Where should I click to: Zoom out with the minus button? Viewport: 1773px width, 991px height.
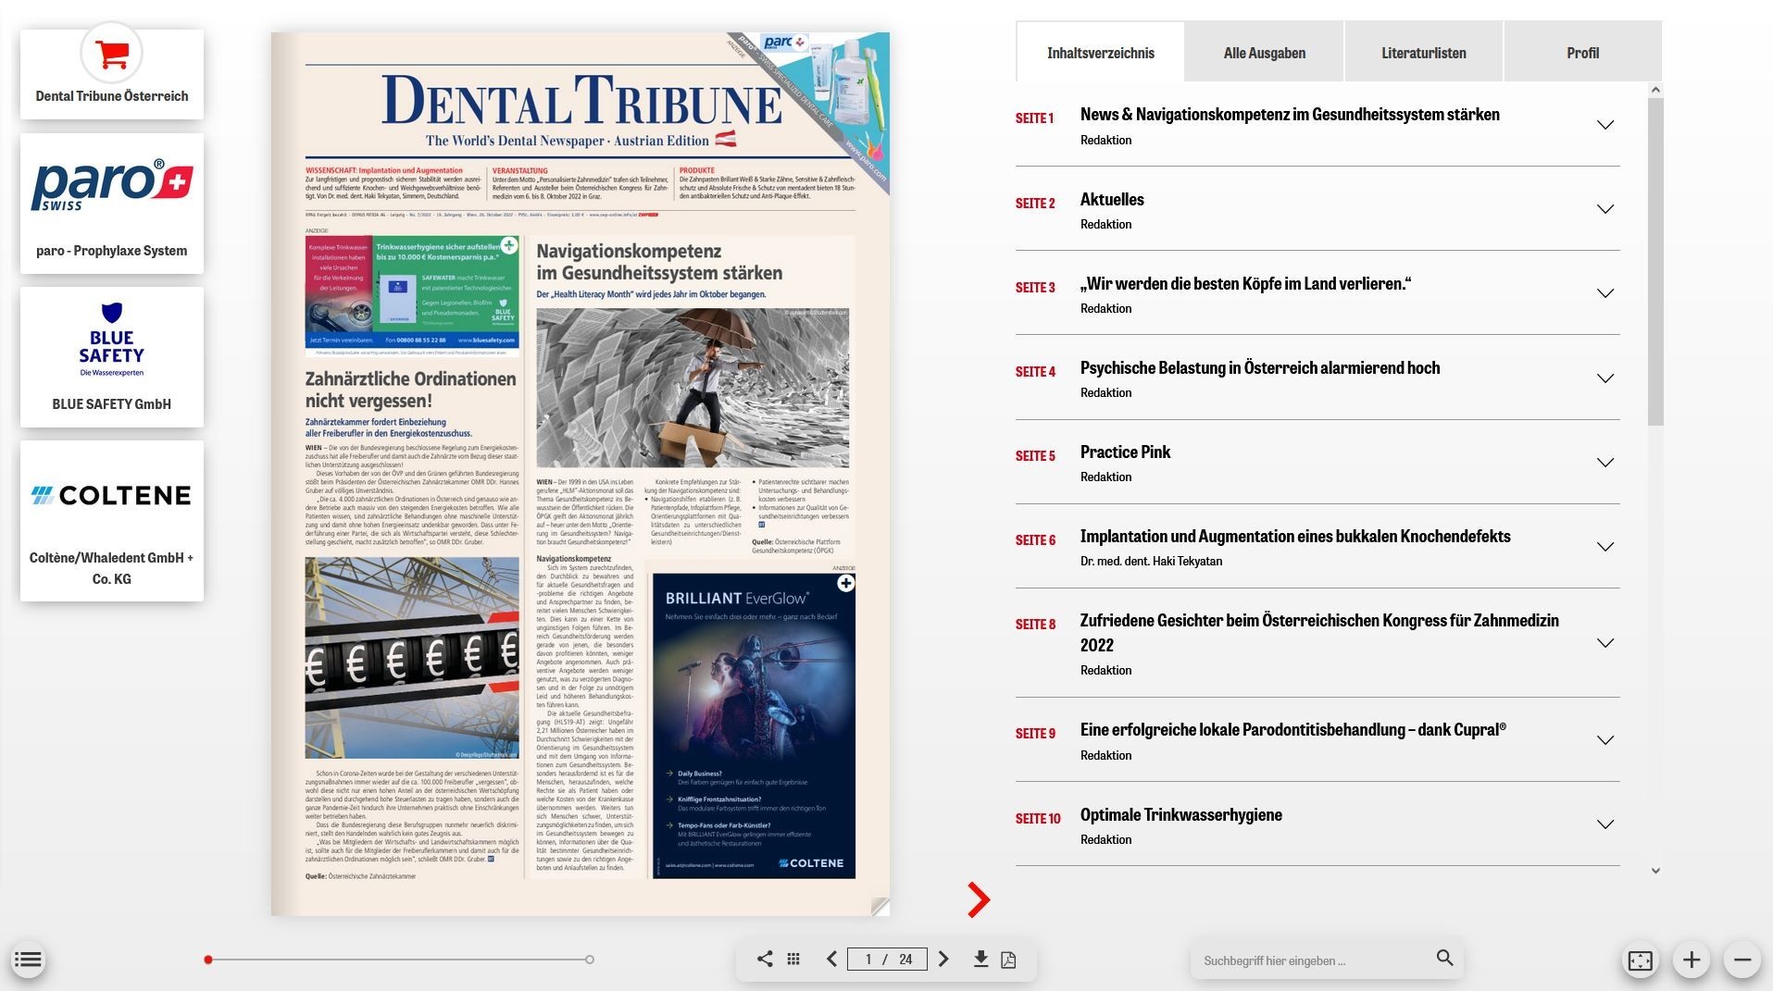1742,960
